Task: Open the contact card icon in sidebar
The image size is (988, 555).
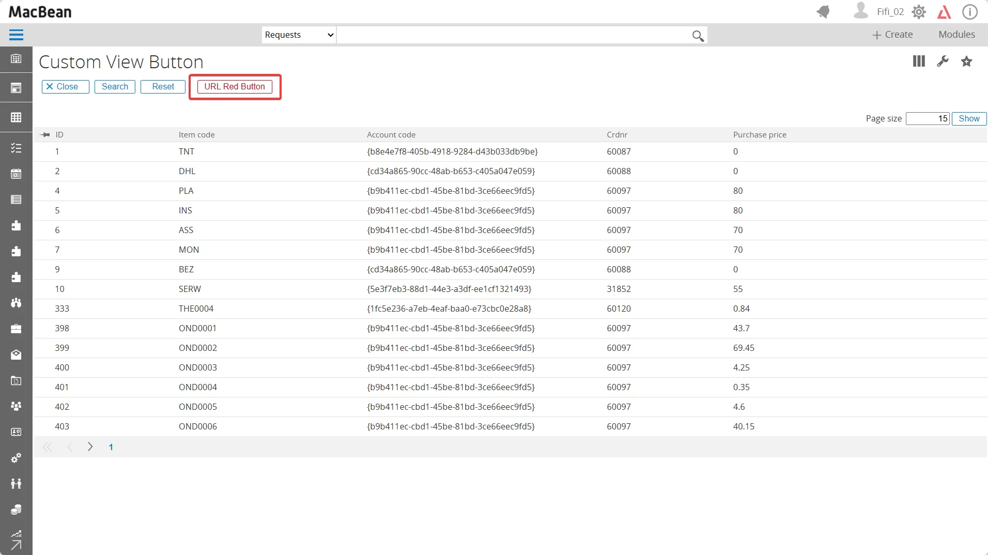Action: [x=16, y=432]
